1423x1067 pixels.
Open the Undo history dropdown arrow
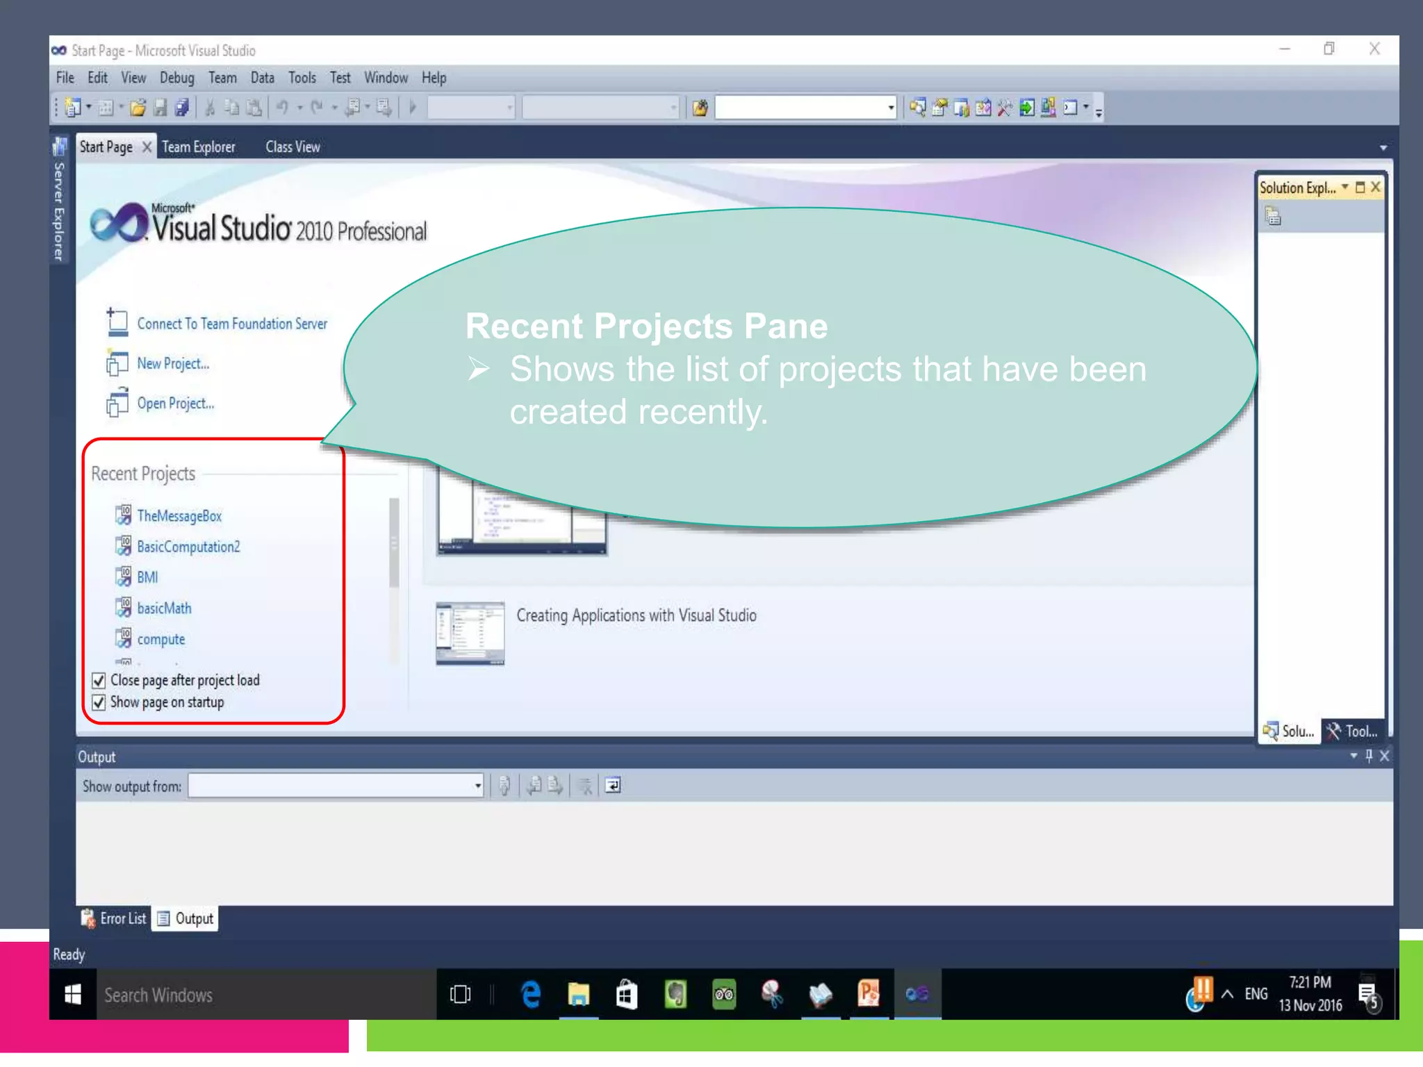[x=300, y=108]
